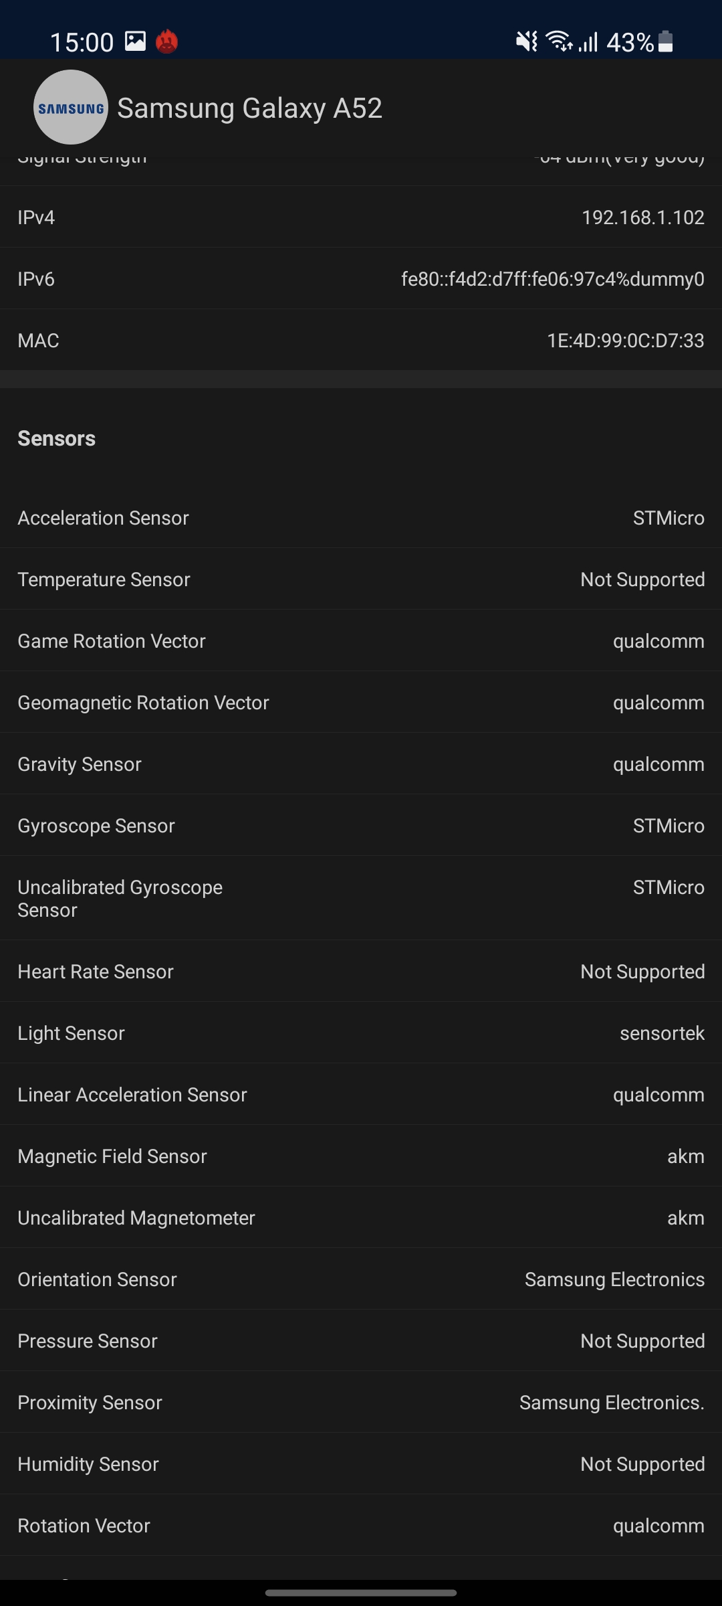Screen dimensions: 722x1606
Task: Tap the MAC address row
Action: point(361,341)
